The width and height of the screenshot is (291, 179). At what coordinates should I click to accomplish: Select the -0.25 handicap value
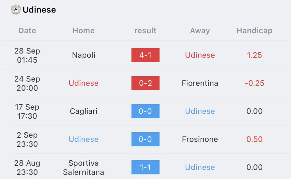pyautogui.click(x=254, y=83)
